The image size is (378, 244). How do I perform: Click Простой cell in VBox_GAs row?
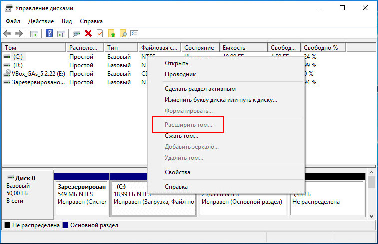point(81,74)
